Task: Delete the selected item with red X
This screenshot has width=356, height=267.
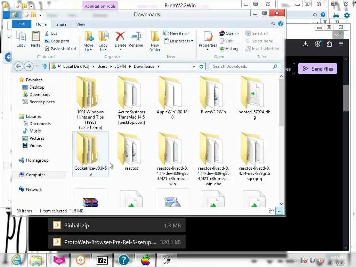Action: [120, 39]
